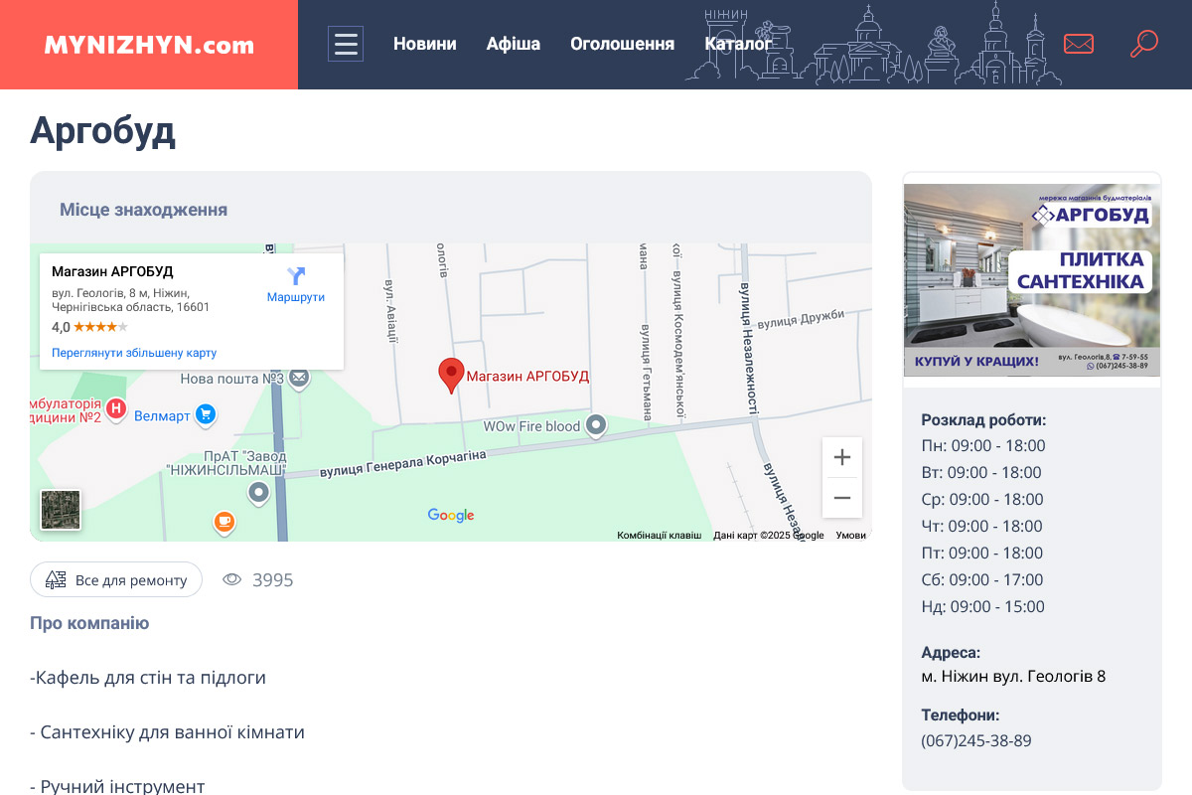Image resolution: width=1192 pixels, height=795 pixels.
Task: Click the Маршрути directions icon
Action: pos(296,276)
